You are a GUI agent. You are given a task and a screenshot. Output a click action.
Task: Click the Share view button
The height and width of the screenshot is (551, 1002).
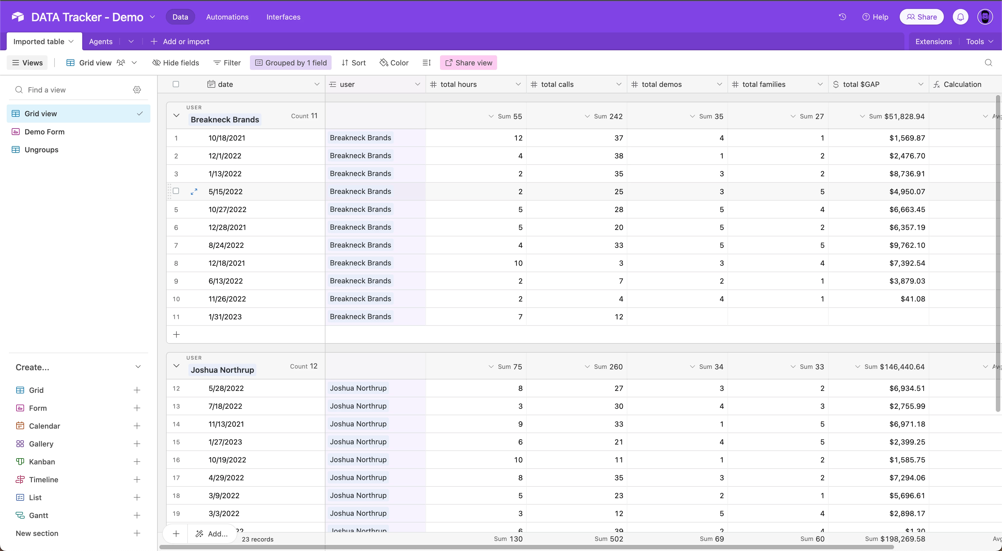tap(468, 63)
